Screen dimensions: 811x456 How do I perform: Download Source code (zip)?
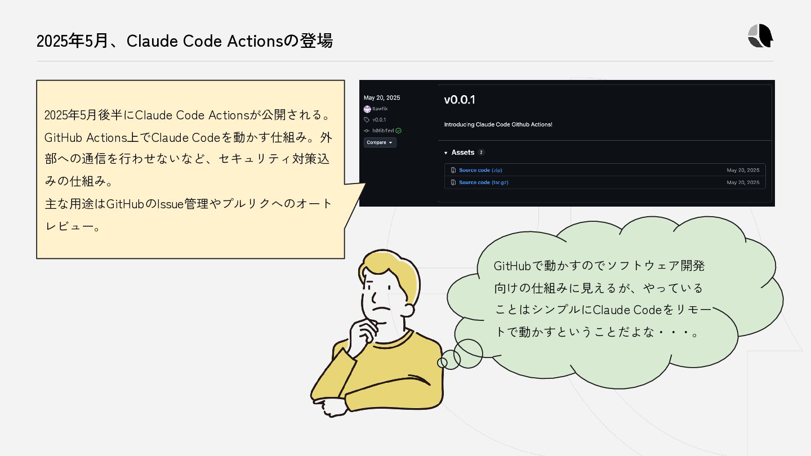point(480,170)
